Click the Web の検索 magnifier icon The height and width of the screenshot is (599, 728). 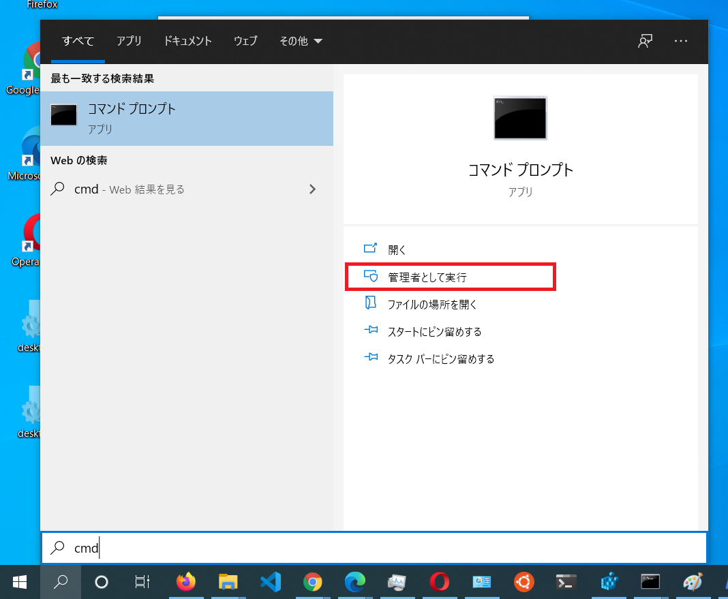[57, 189]
